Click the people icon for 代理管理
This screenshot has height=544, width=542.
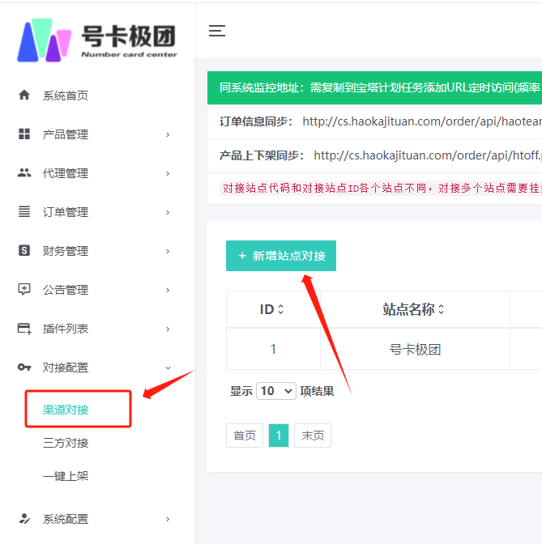point(24,173)
